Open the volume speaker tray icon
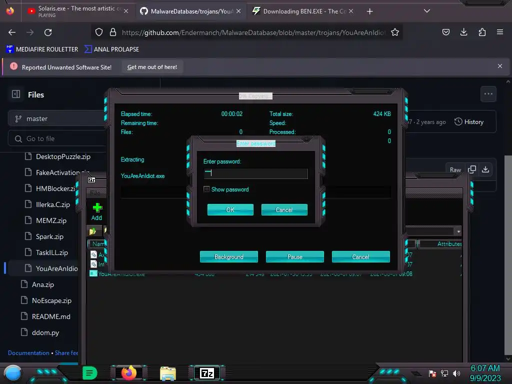This screenshot has height=384, width=512. (x=456, y=373)
